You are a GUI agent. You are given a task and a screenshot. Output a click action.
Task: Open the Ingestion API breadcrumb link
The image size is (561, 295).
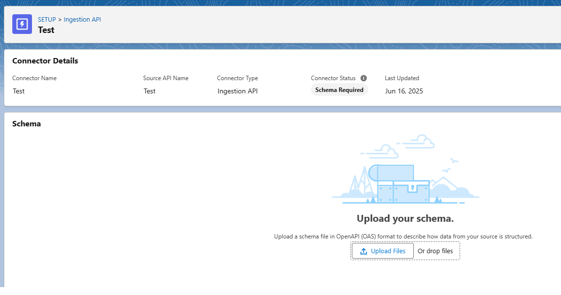pyautogui.click(x=82, y=19)
